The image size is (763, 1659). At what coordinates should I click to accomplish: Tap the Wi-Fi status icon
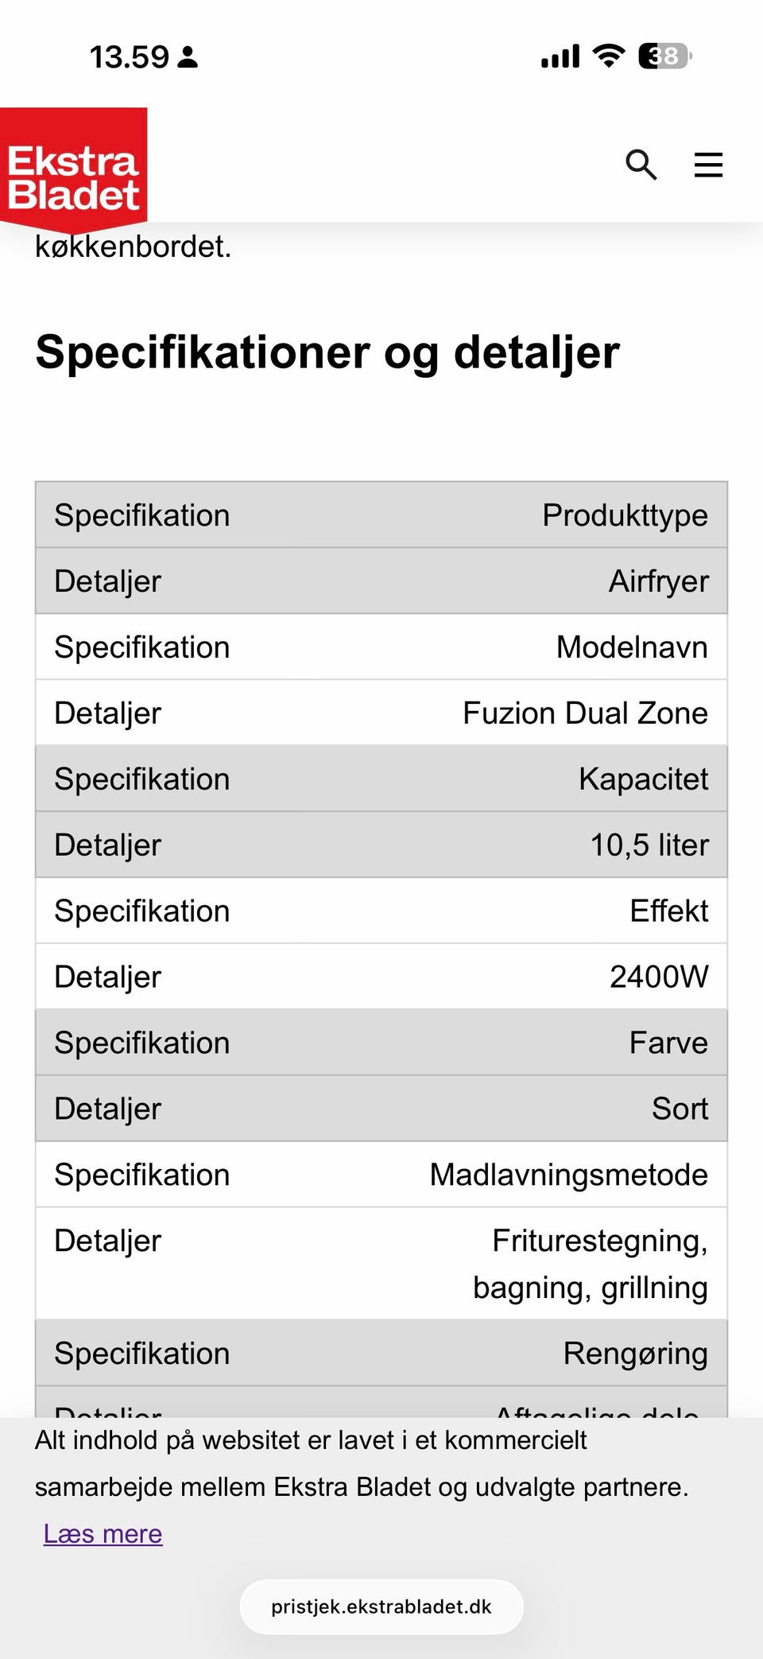[609, 56]
